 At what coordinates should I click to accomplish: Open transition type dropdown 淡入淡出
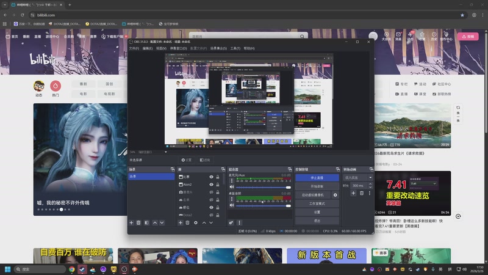[358, 177]
